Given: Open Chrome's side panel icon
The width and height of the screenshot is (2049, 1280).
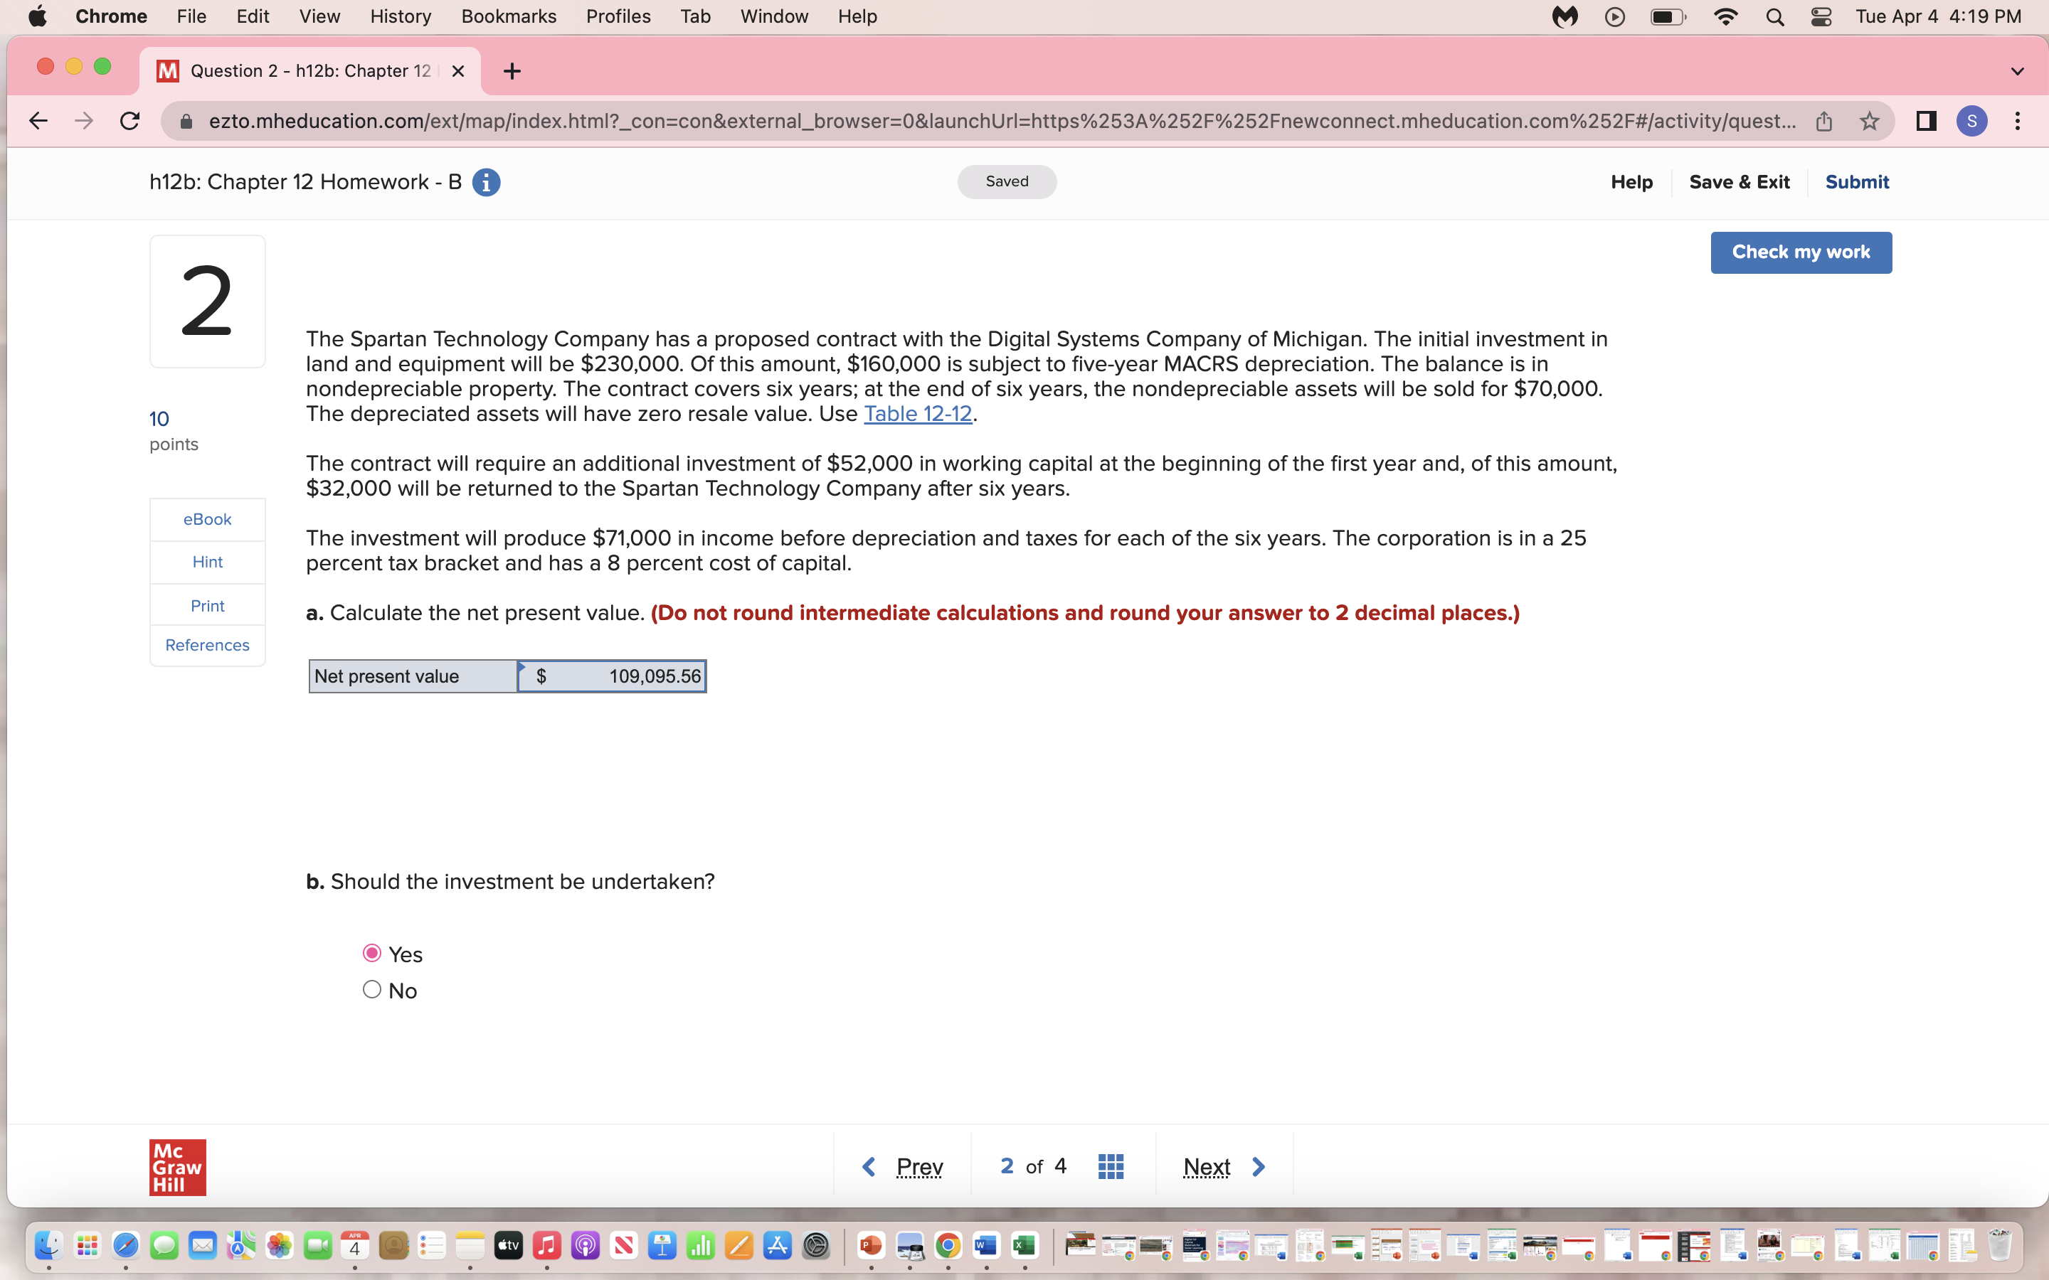Looking at the screenshot, I should tap(1925, 121).
